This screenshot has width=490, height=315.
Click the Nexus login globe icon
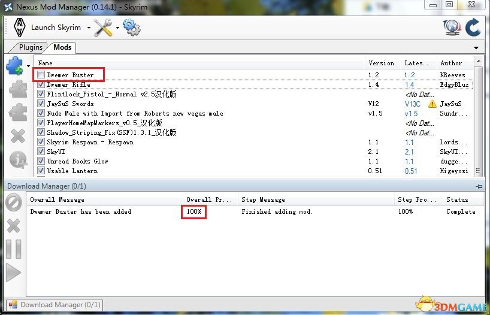coord(451,28)
